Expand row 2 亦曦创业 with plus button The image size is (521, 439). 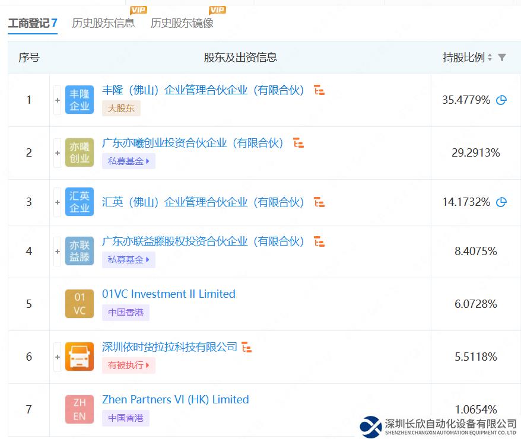[58, 153]
